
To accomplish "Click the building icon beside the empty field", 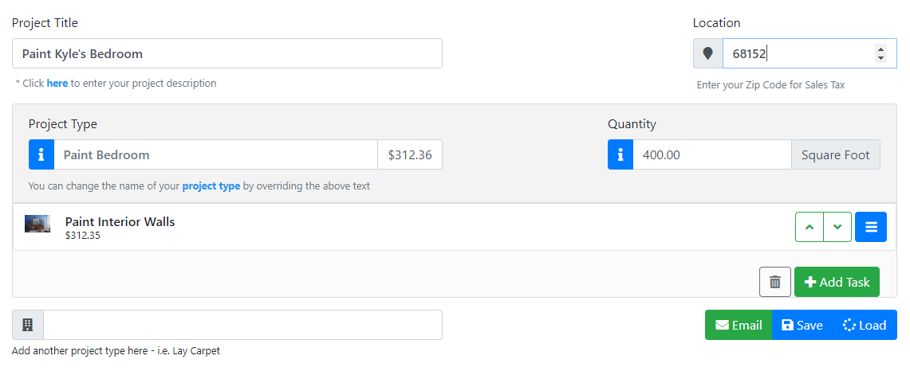I will point(27,325).
